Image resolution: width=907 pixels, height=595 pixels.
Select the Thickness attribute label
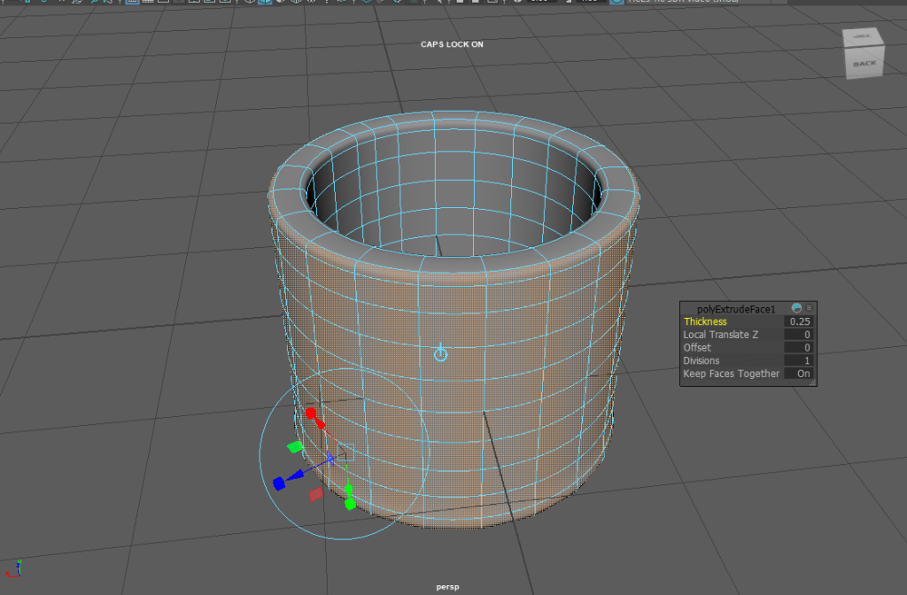[705, 321]
